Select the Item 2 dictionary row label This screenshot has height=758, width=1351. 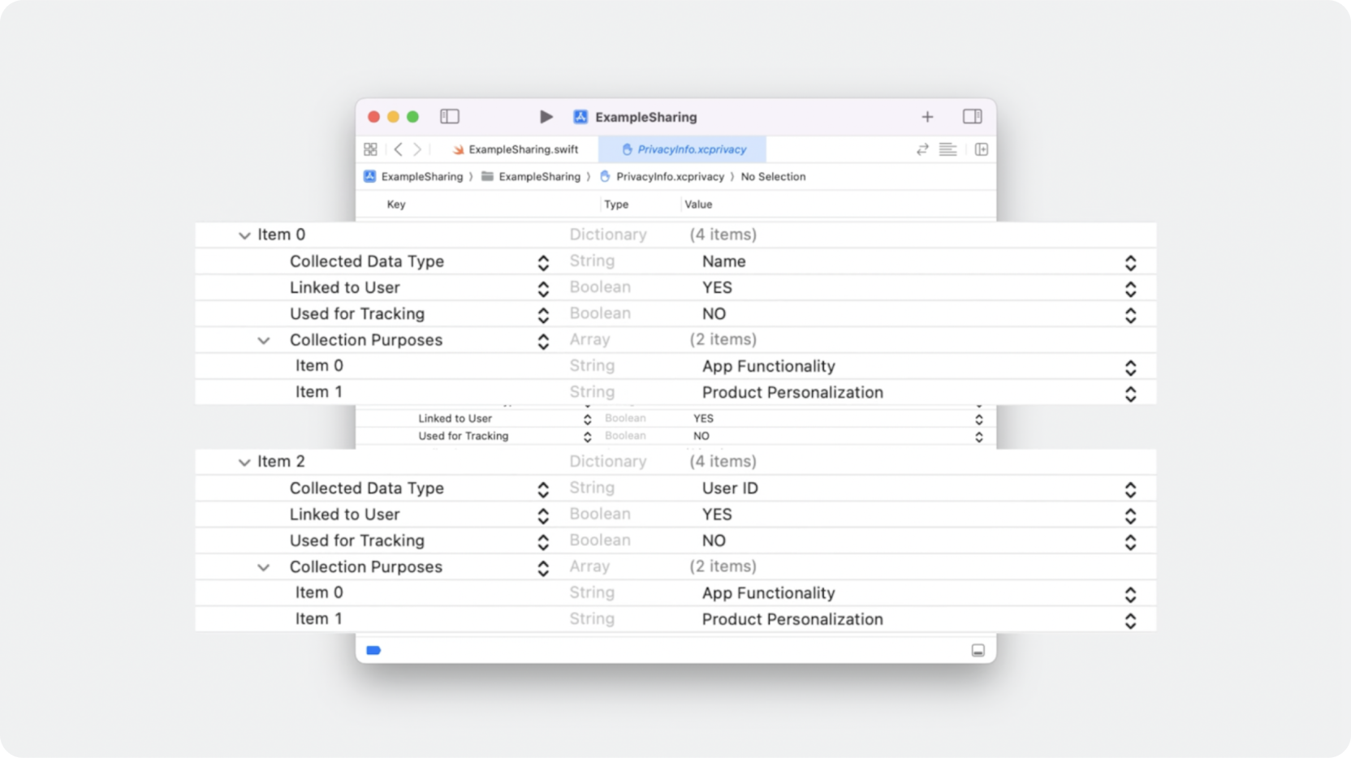281,462
